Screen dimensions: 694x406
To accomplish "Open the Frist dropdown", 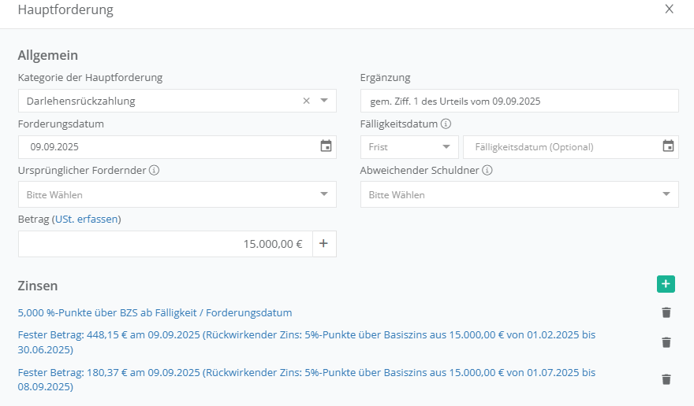I will click(409, 147).
